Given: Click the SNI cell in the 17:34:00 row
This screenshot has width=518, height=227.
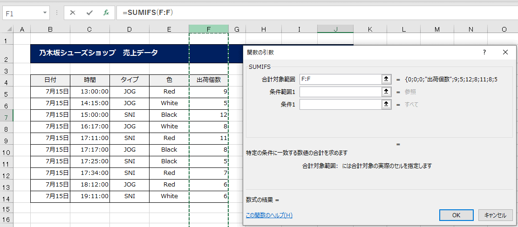Looking at the screenshot, I should pos(129,173).
